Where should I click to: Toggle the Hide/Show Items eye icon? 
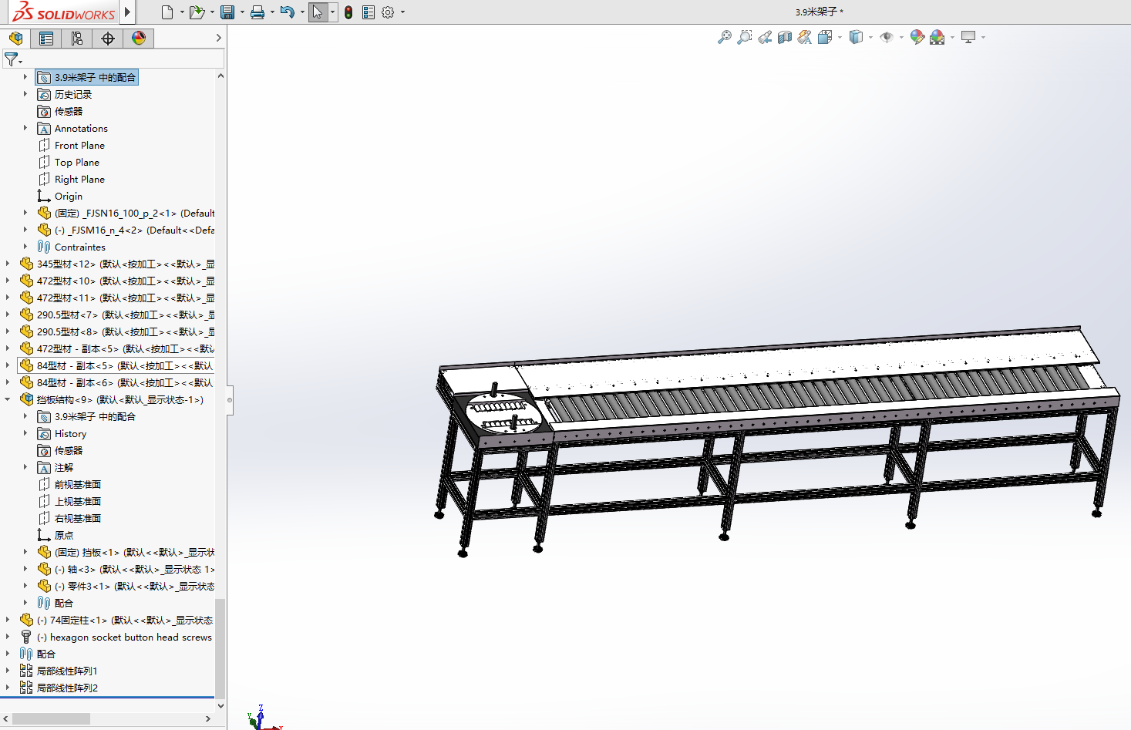click(887, 37)
